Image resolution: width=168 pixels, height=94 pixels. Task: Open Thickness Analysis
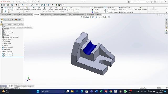click(125, 10)
